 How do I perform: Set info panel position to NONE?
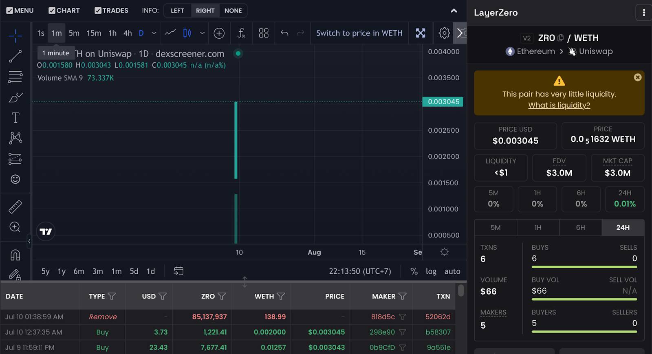pos(233,11)
